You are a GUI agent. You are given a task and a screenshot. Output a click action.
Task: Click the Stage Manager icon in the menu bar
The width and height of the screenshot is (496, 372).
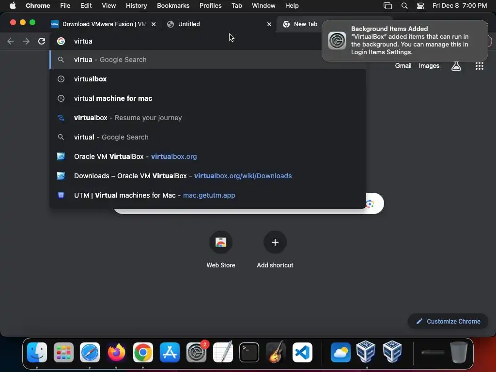[387, 6]
